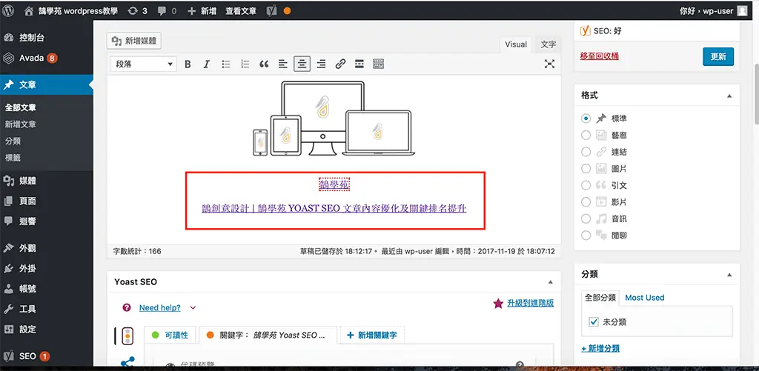Align text center
Image resolution: width=759 pixels, height=371 pixels.
tap(302, 64)
